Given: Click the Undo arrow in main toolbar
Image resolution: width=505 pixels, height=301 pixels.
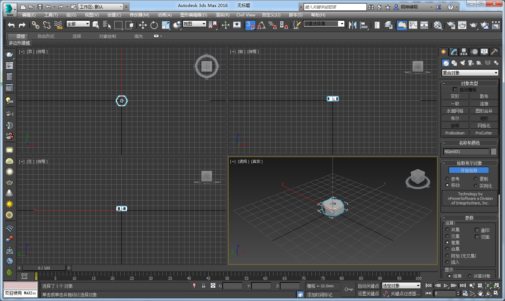Looking at the screenshot, I should coord(11,25).
